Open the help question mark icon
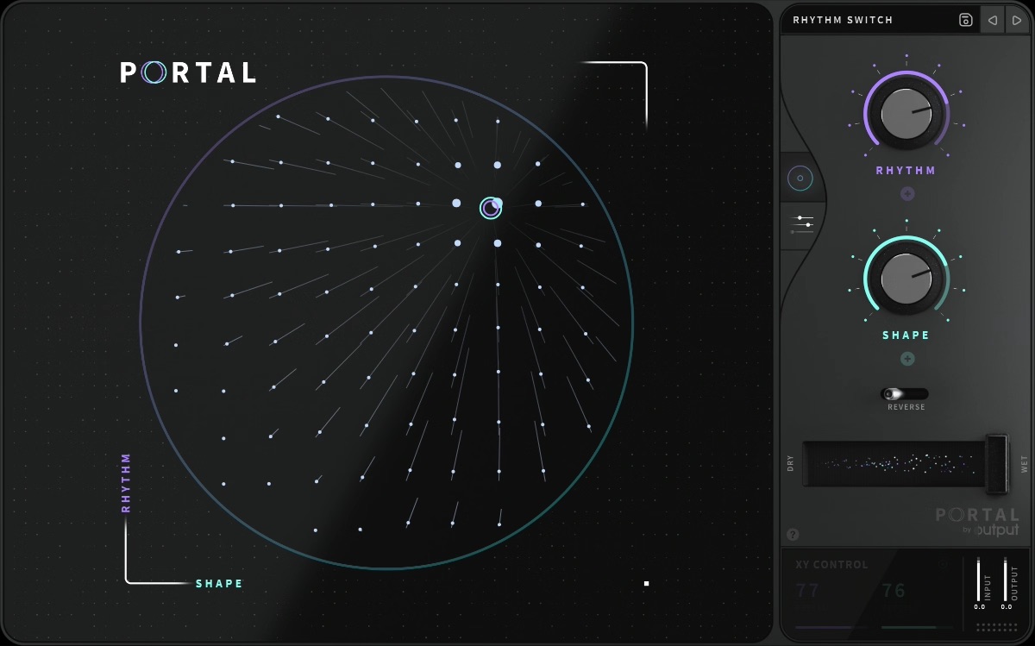Viewport: 1035px width, 646px height. (793, 535)
